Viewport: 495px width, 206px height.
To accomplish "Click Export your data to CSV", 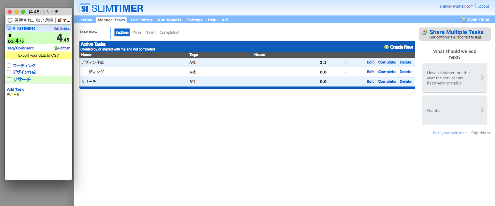I will (38, 55).
